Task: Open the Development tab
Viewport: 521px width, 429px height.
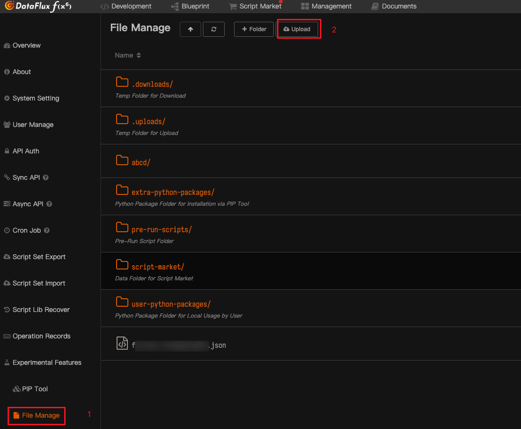Action: pyautogui.click(x=126, y=6)
